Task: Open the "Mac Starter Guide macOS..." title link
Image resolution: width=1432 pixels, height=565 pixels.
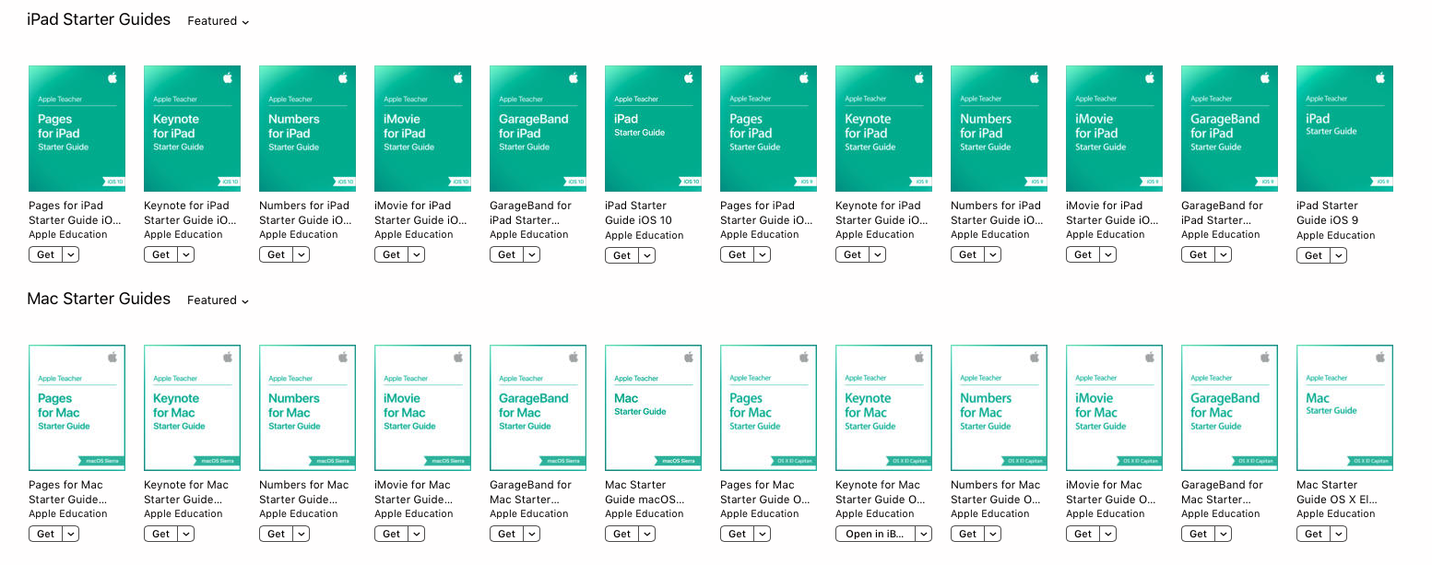Action: point(644,492)
